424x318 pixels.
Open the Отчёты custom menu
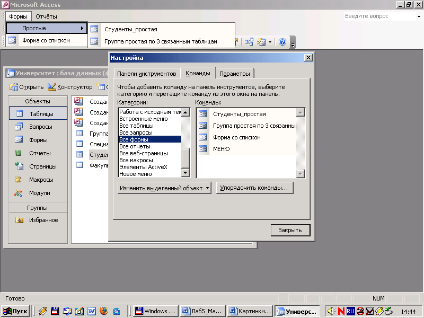tap(46, 16)
